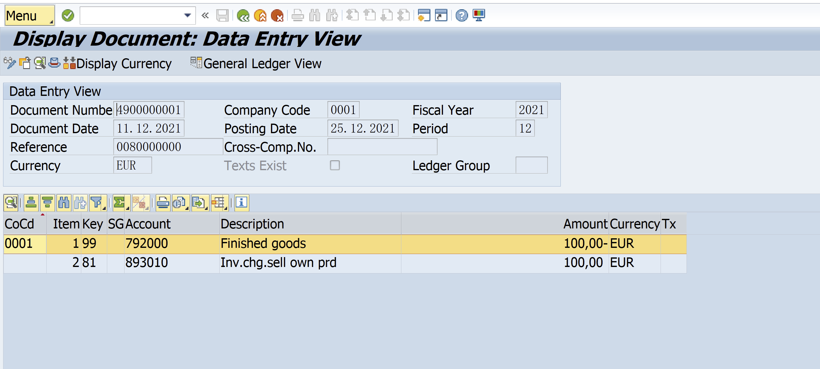Open the Export icon in grid toolbar
This screenshot has height=369, width=820.
tap(200, 203)
